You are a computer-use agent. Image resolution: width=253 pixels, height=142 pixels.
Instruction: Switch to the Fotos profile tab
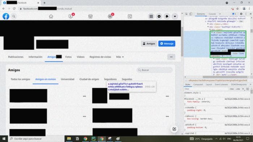tap(68, 57)
